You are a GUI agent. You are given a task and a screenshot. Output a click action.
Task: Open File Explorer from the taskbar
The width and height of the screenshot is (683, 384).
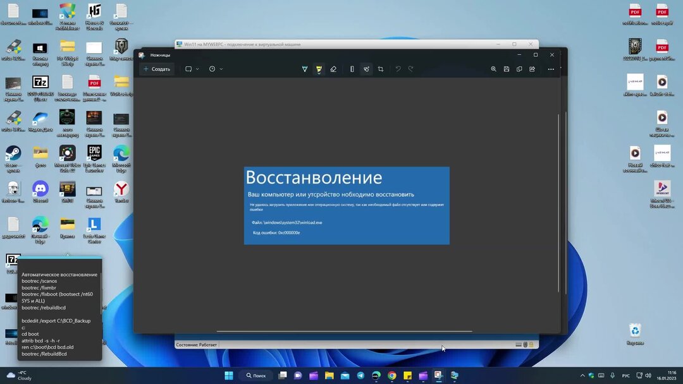(329, 375)
